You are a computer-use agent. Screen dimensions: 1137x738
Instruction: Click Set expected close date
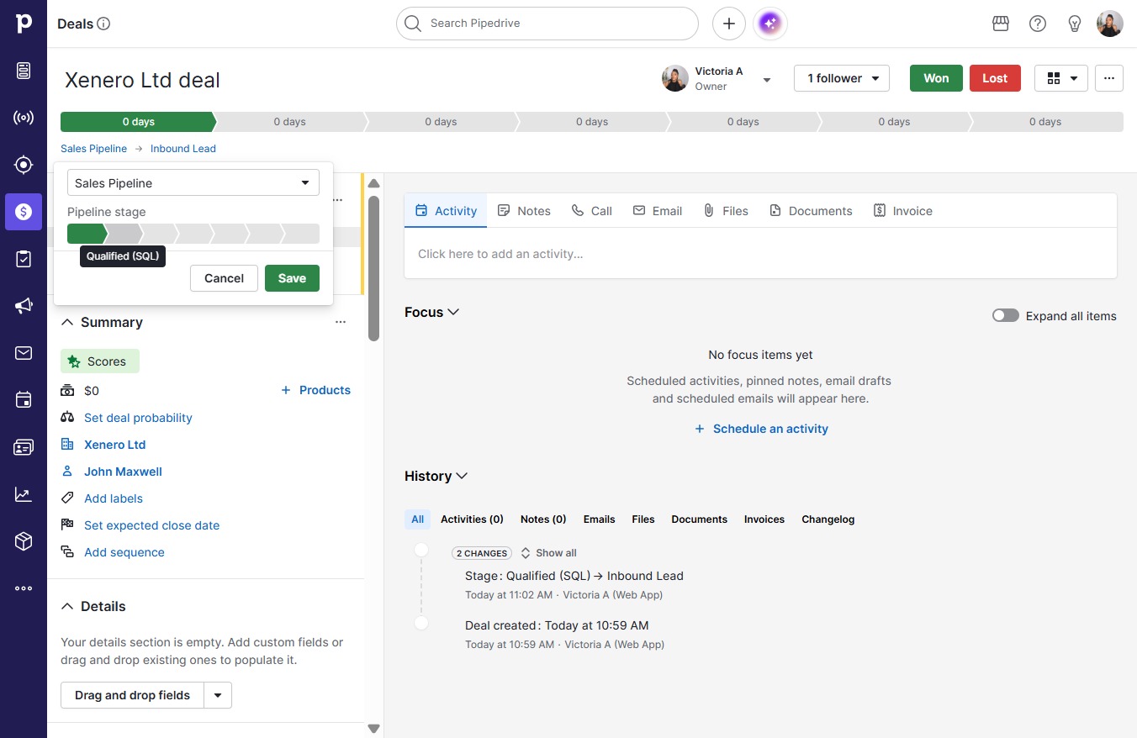coord(151,525)
